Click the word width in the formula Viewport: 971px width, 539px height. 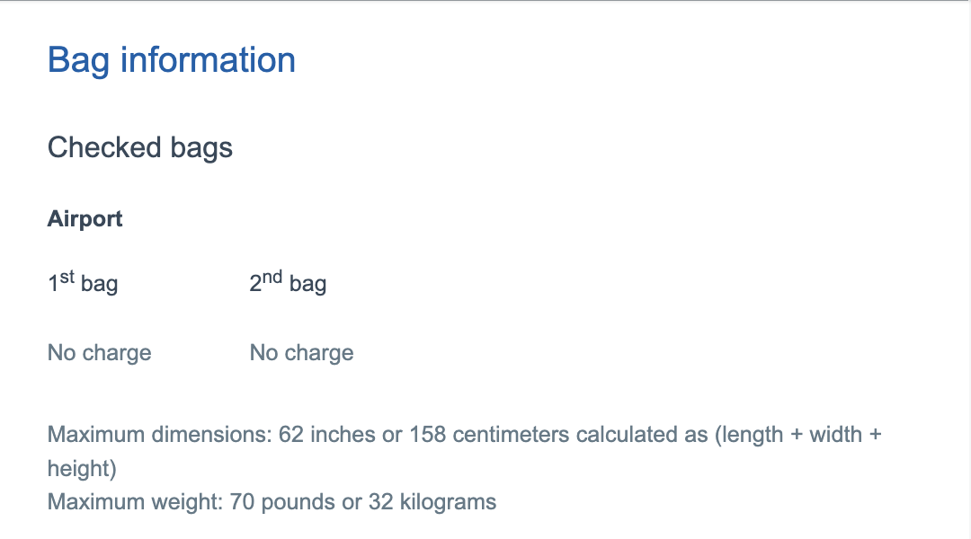click(836, 435)
